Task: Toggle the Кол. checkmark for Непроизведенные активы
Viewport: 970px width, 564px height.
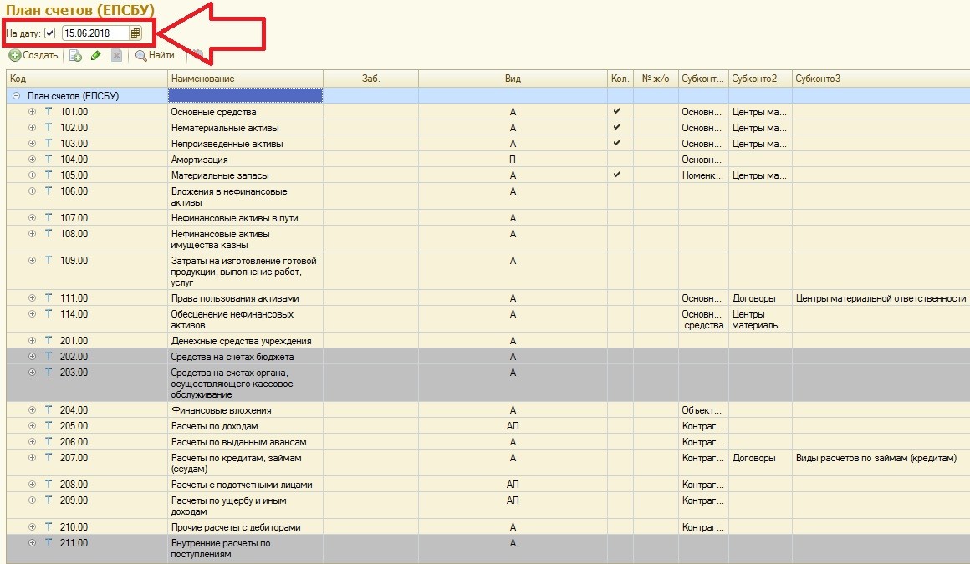Action: 617,143
